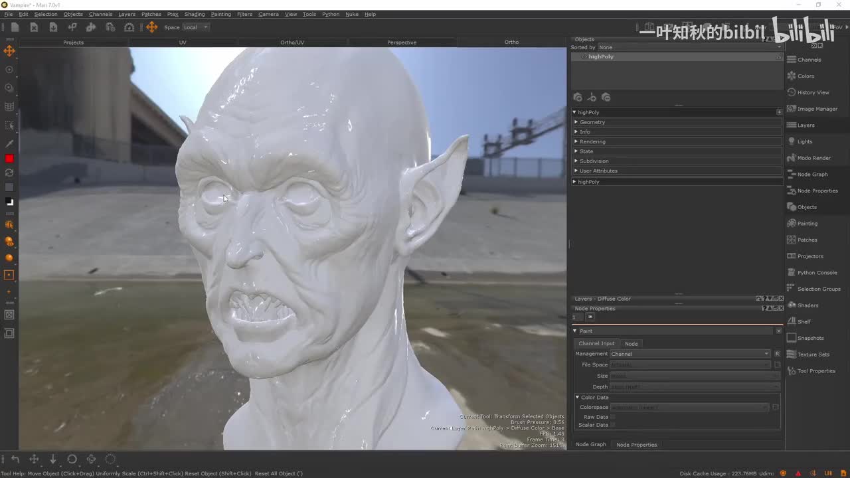Close the Paint node properties section
The image size is (850, 478).
tap(779, 331)
